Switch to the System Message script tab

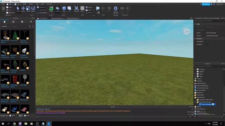[72, 19]
